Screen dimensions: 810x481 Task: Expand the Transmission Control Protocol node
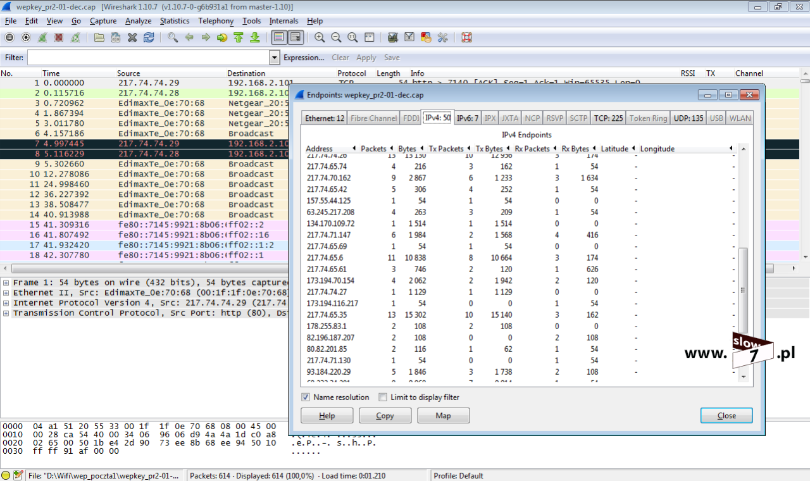[x=6, y=313]
